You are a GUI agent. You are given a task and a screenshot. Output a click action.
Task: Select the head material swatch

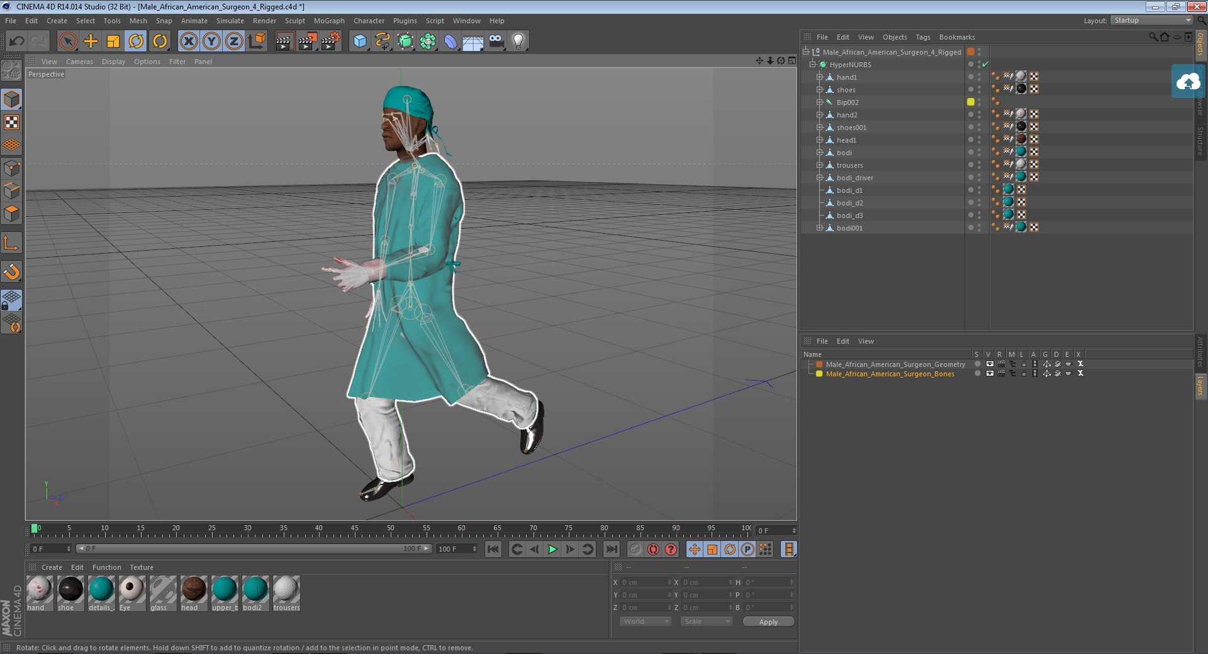coord(194,589)
